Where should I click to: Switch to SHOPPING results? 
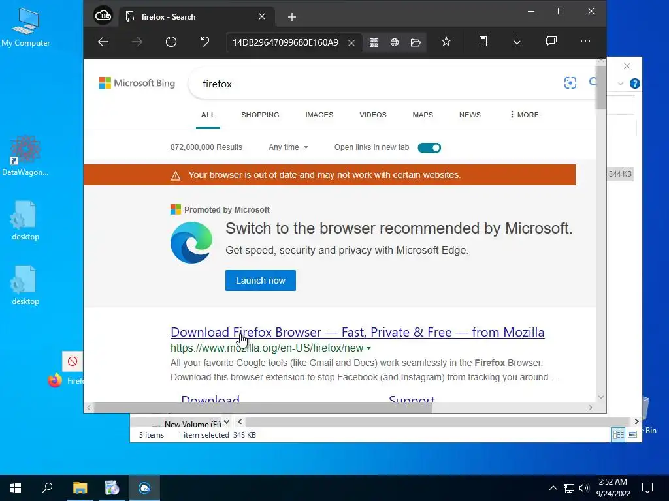pos(260,115)
